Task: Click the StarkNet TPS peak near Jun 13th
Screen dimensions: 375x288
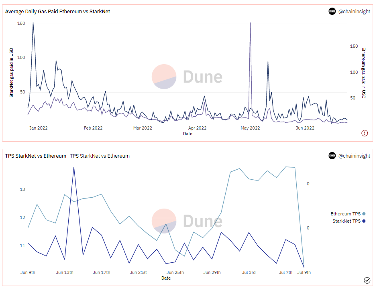Action: coord(73,167)
